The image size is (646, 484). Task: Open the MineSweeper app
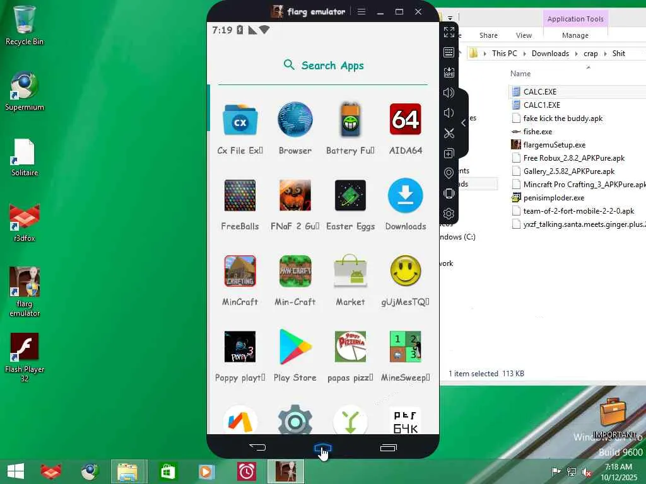406,347
